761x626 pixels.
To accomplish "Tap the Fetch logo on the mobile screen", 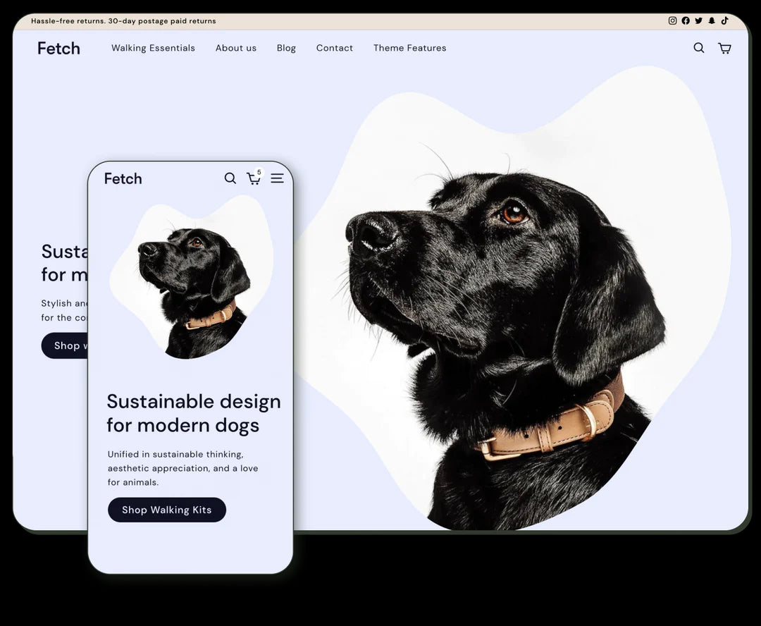I will click(x=123, y=178).
